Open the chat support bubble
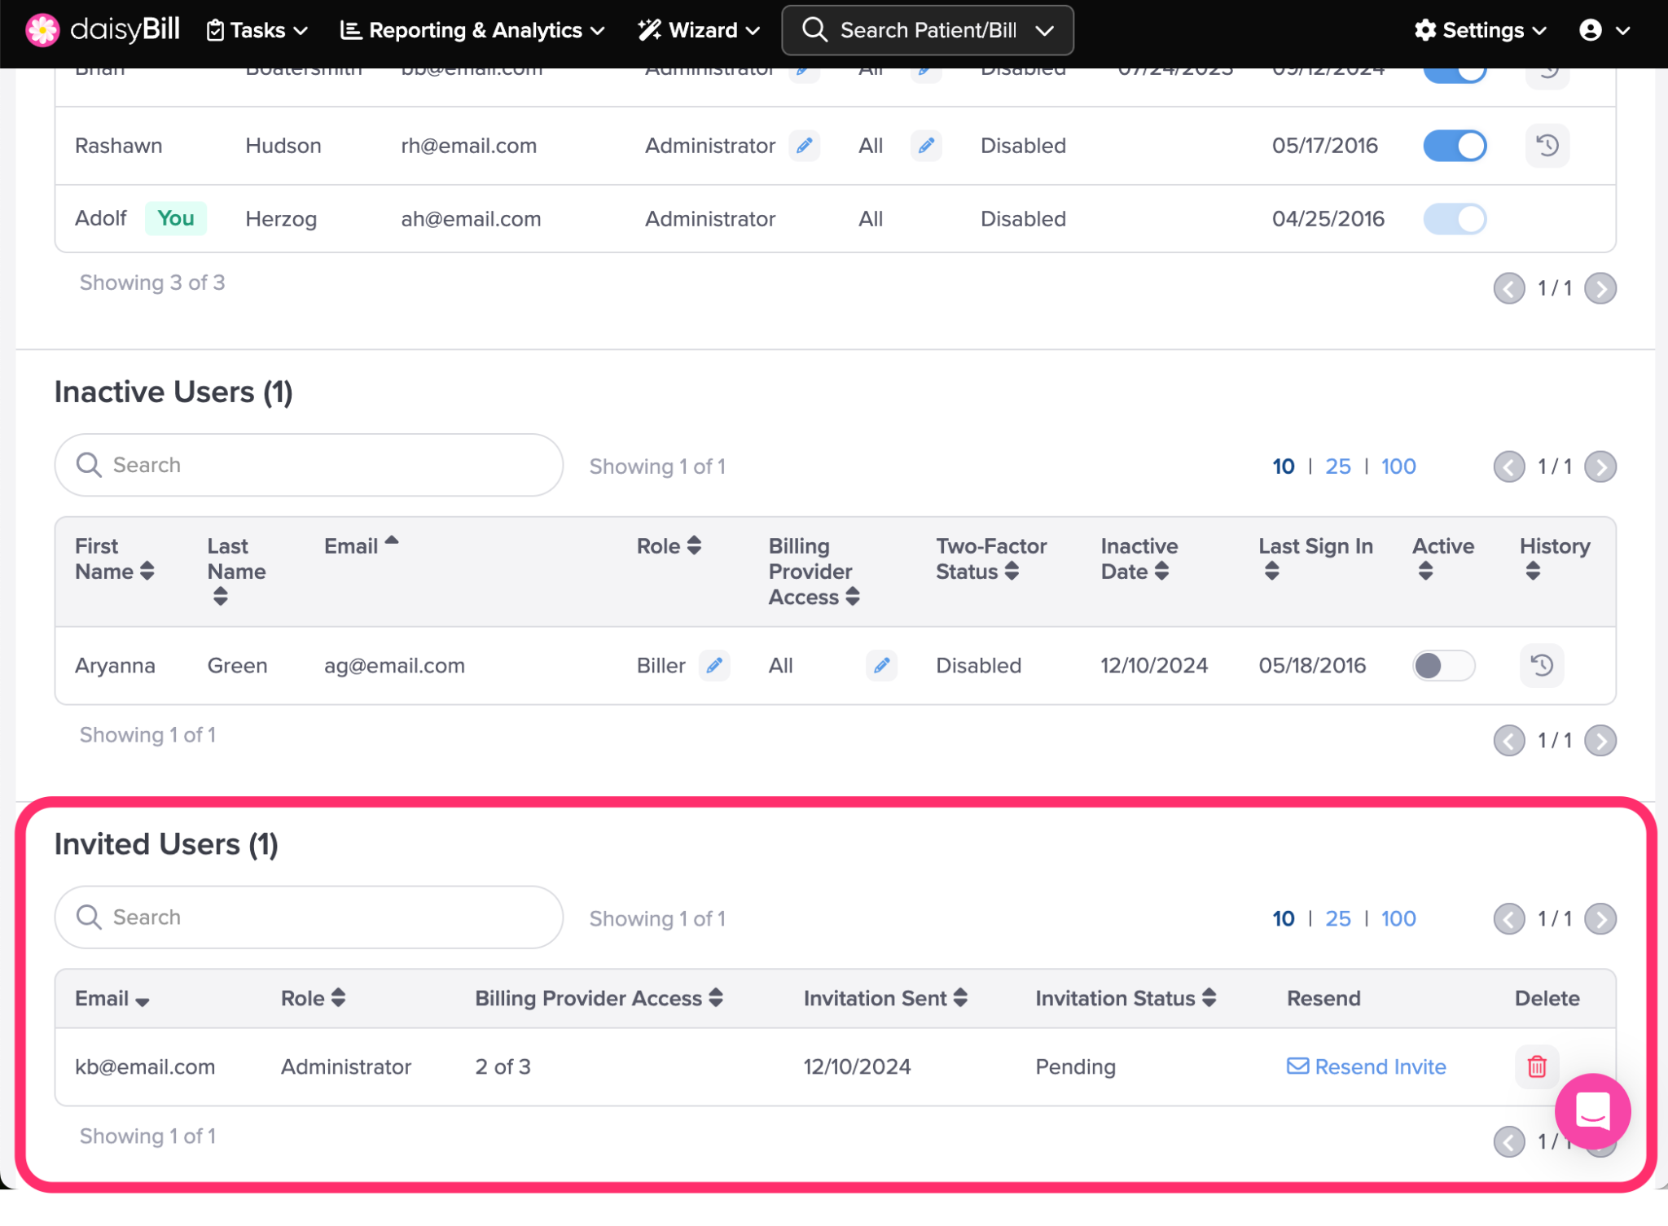The image size is (1668, 1226). click(x=1592, y=1111)
